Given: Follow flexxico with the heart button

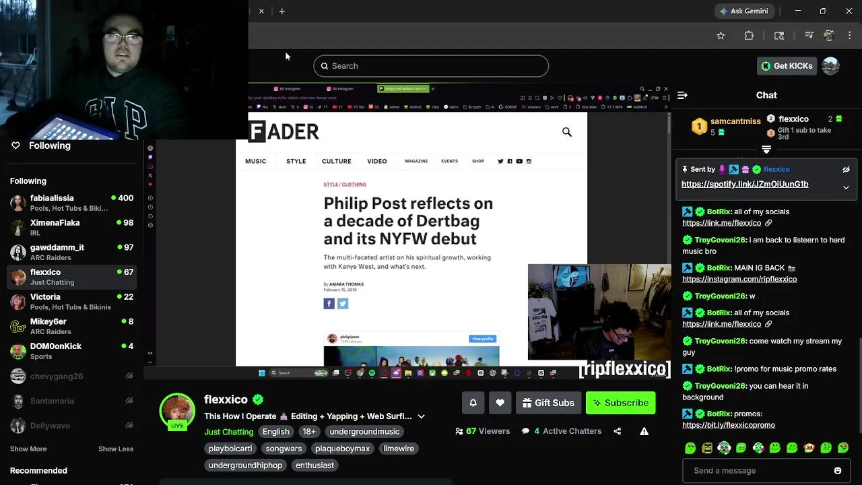Looking at the screenshot, I should (x=500, y=403).
